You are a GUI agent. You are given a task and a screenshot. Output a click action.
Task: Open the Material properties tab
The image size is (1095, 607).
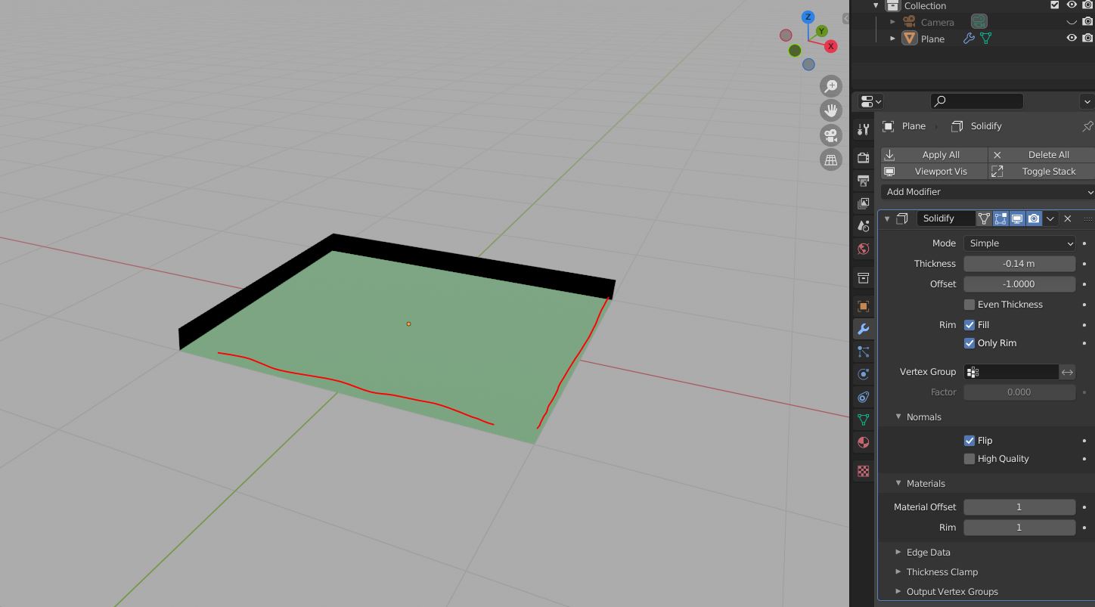point(863,442)
